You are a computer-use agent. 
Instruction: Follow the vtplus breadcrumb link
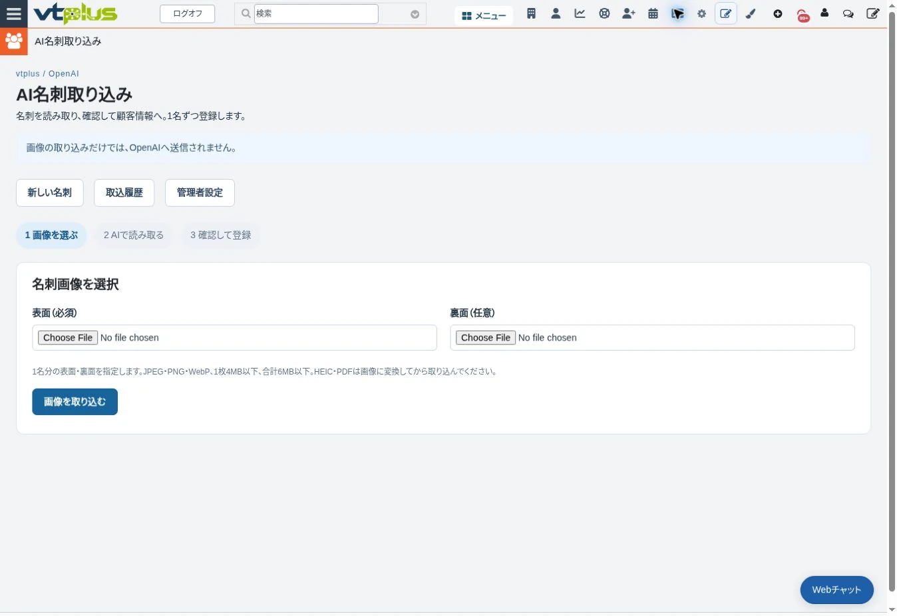pyautogui.click(x=28, y=74)
